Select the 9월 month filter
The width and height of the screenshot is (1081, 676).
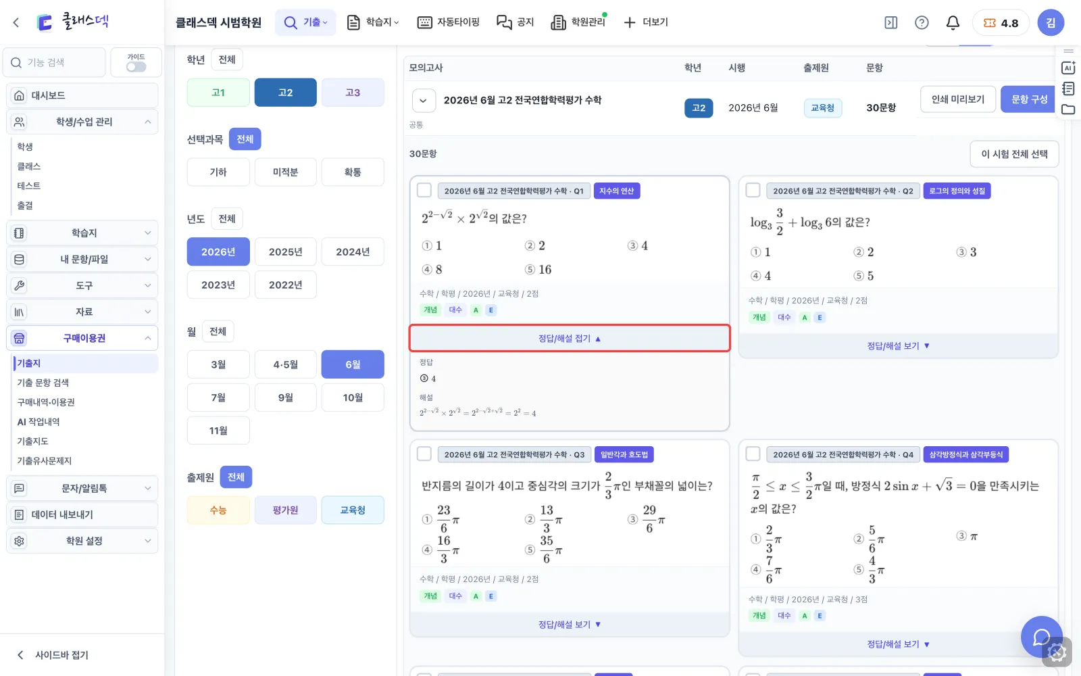tap(285, 397)
